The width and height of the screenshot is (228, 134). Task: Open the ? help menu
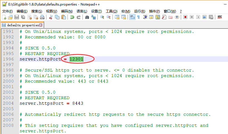tap(181, 11)
